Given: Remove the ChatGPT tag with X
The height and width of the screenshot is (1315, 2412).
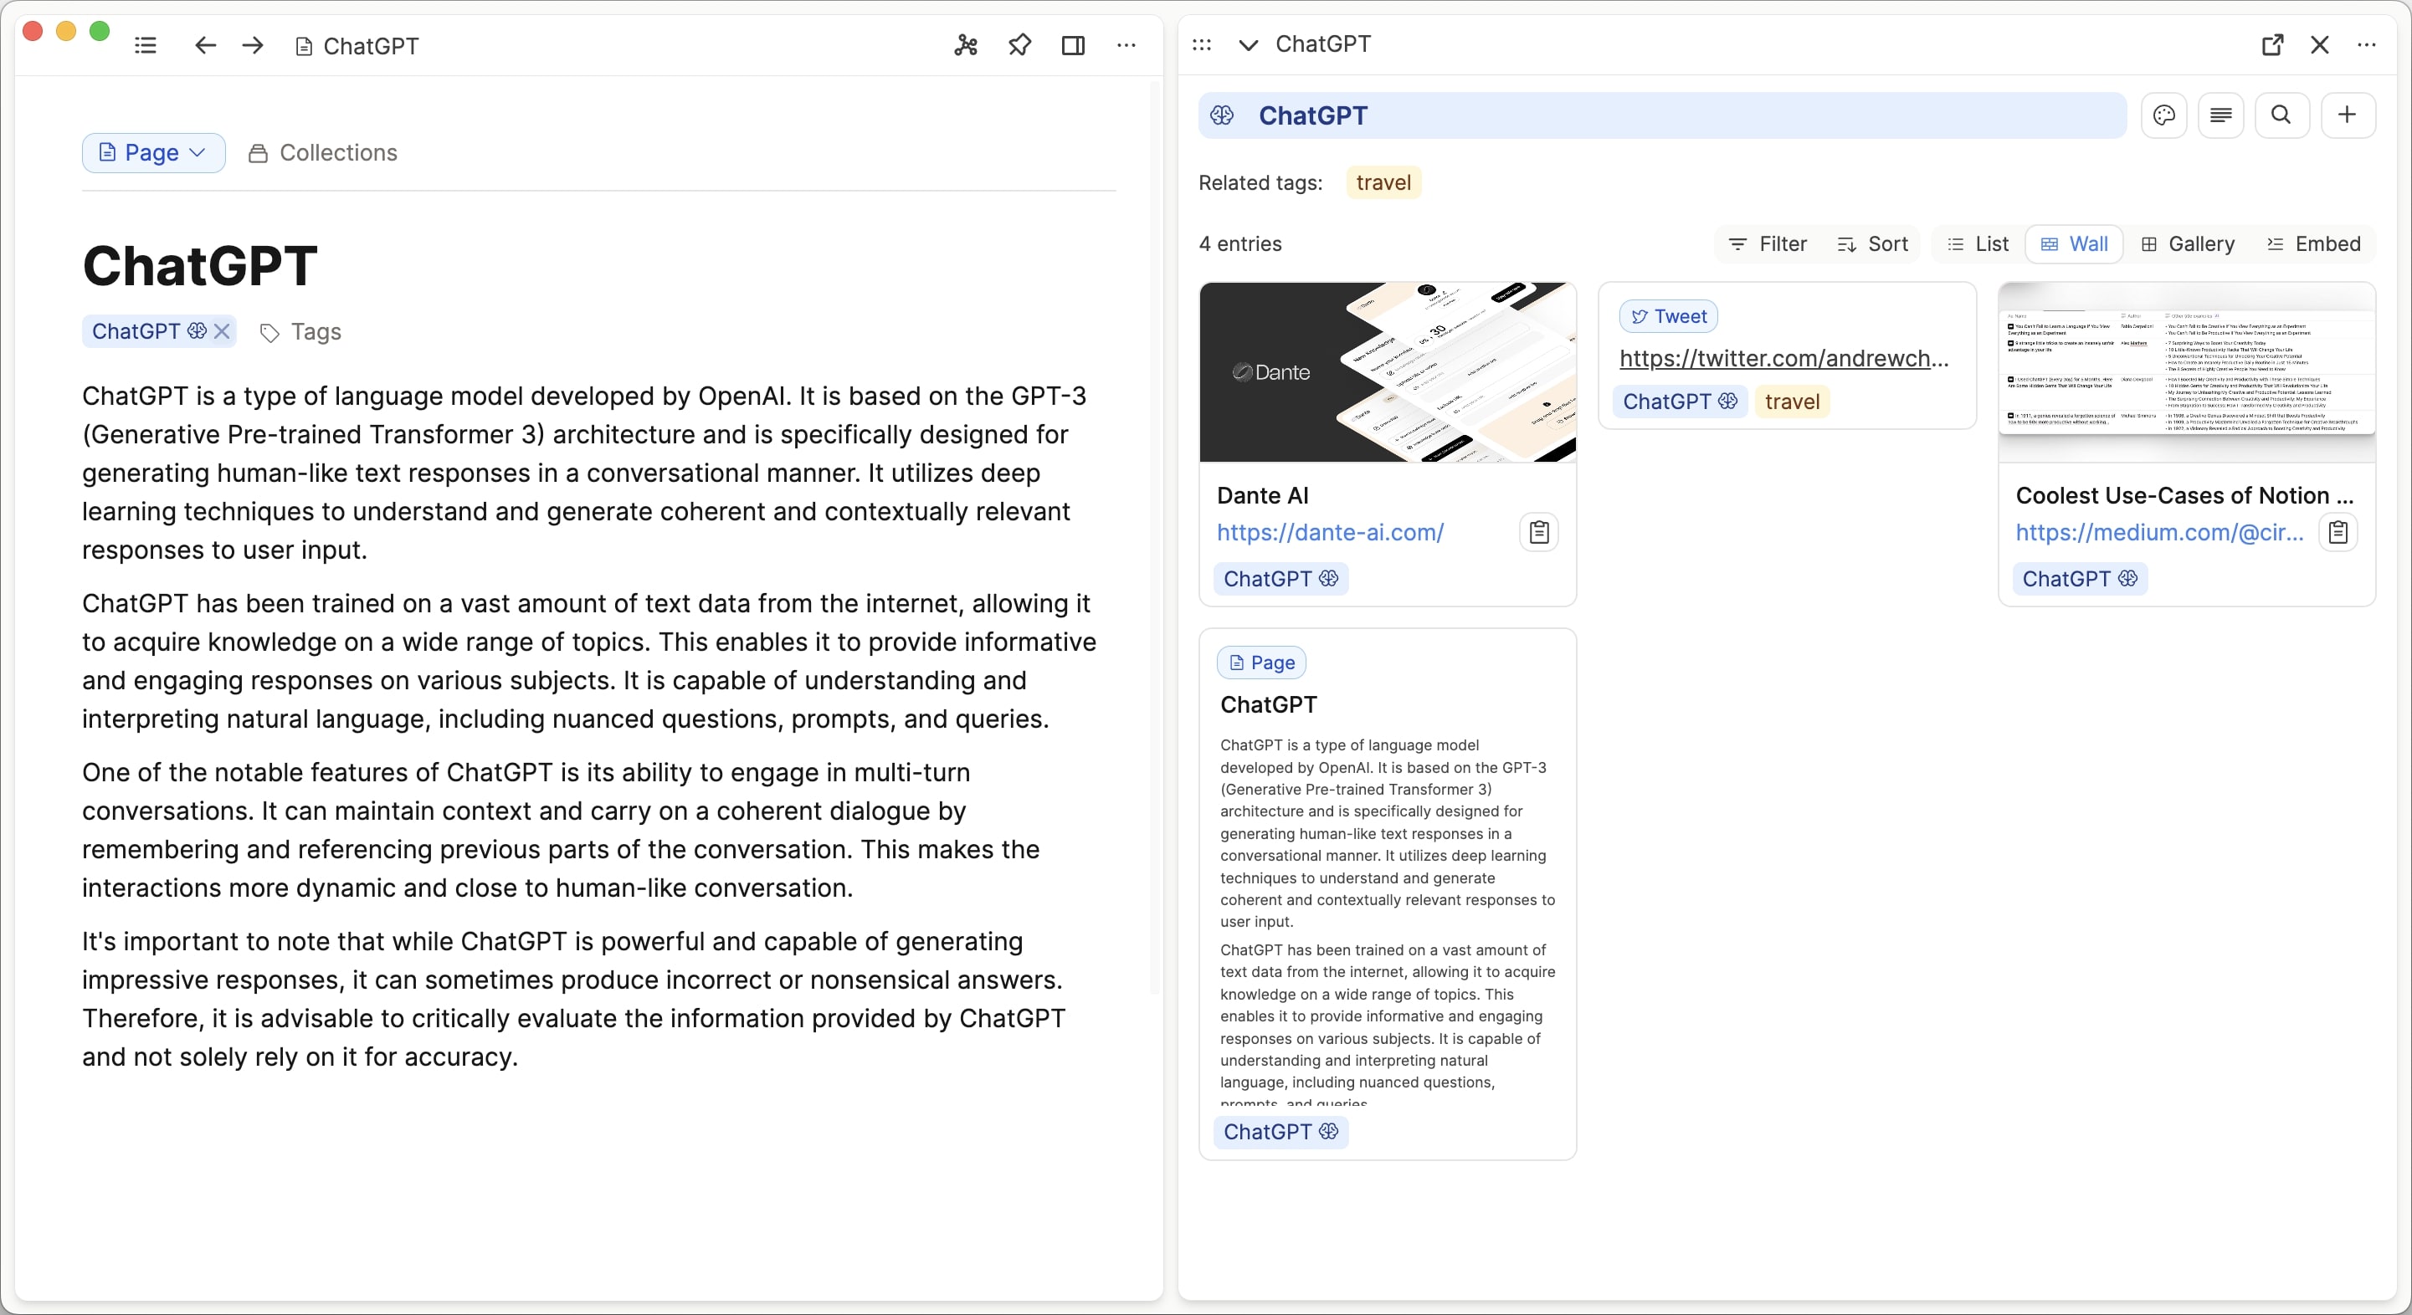Looking at the screenshot, I should 222,331.
